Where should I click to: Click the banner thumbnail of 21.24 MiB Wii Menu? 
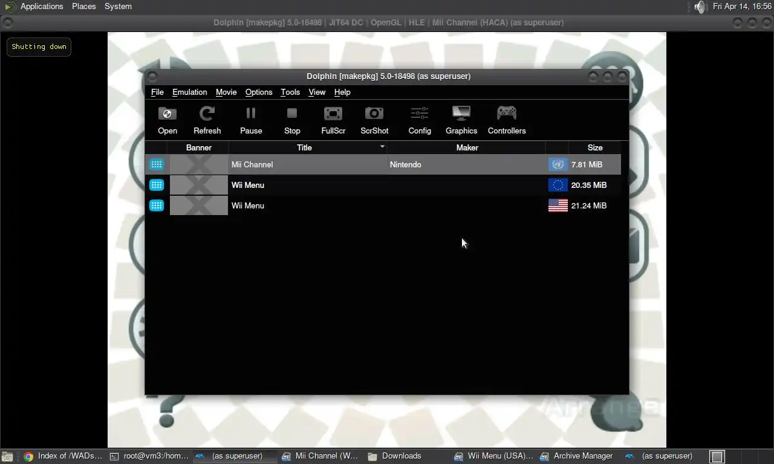[x=199, y=205]
